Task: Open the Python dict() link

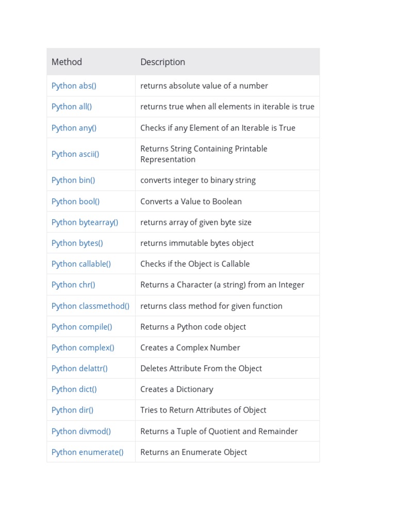Action: [74, 390]
